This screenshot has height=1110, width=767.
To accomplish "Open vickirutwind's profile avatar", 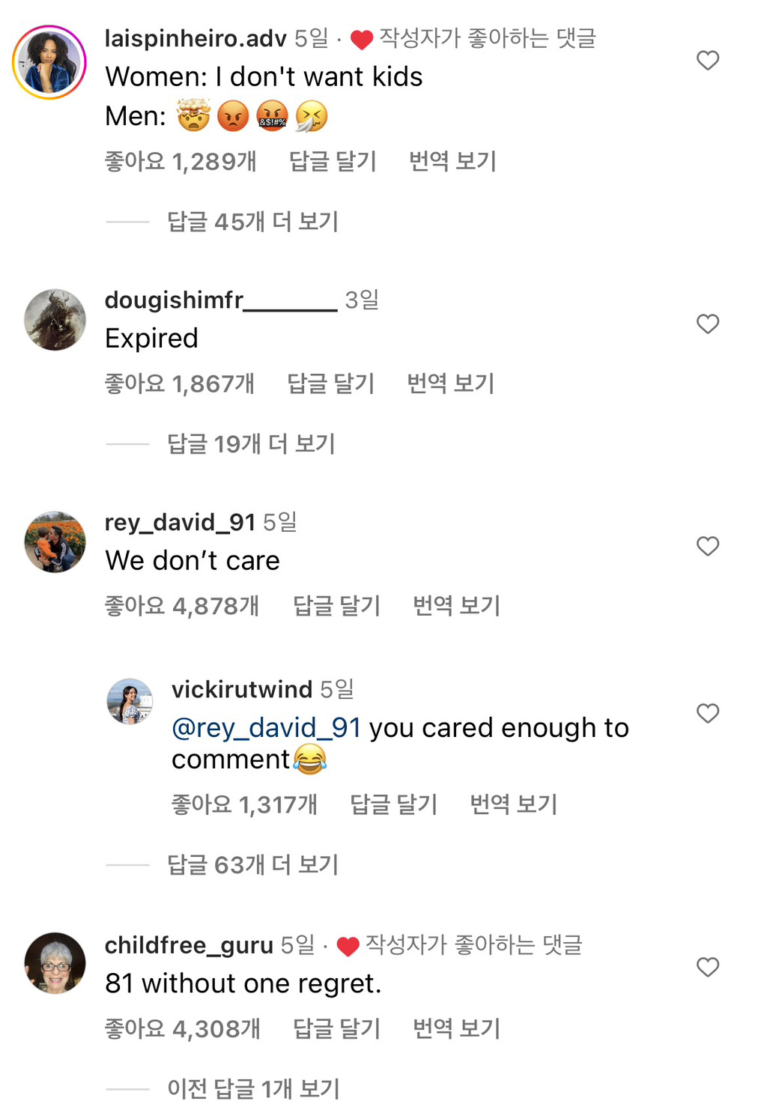I will pyautogui.click(x=130, y=703).
